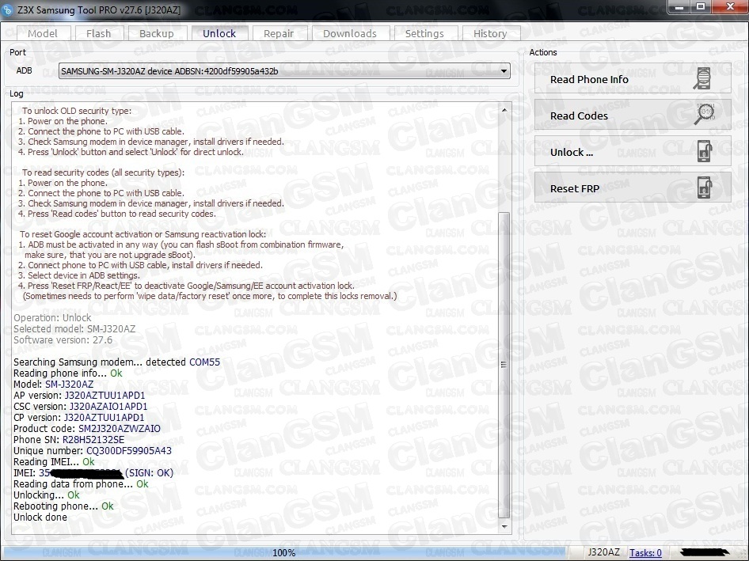Click the 'Rebooting phone... Ok' log line
Screen dimensions: 749x561
point(63,506)
